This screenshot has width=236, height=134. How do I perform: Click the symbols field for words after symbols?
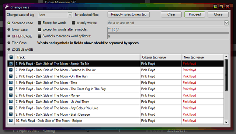coord(168,30)
